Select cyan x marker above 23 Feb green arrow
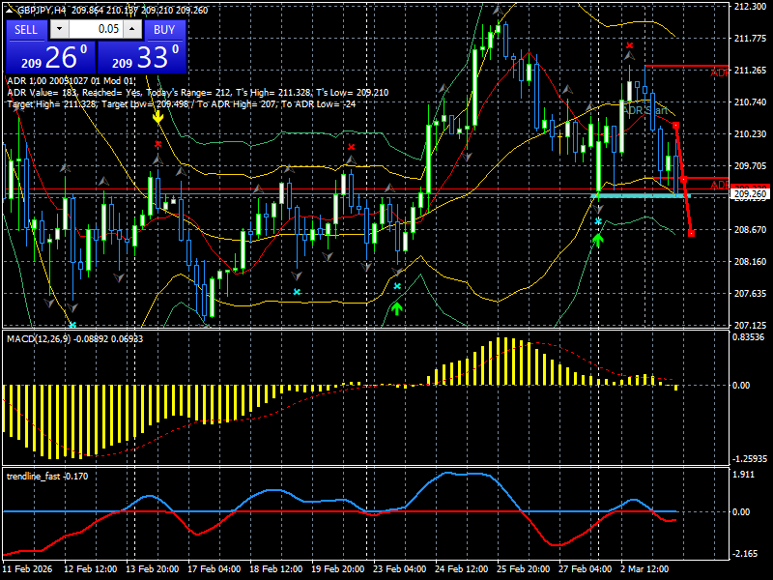 tap(397, 286)
